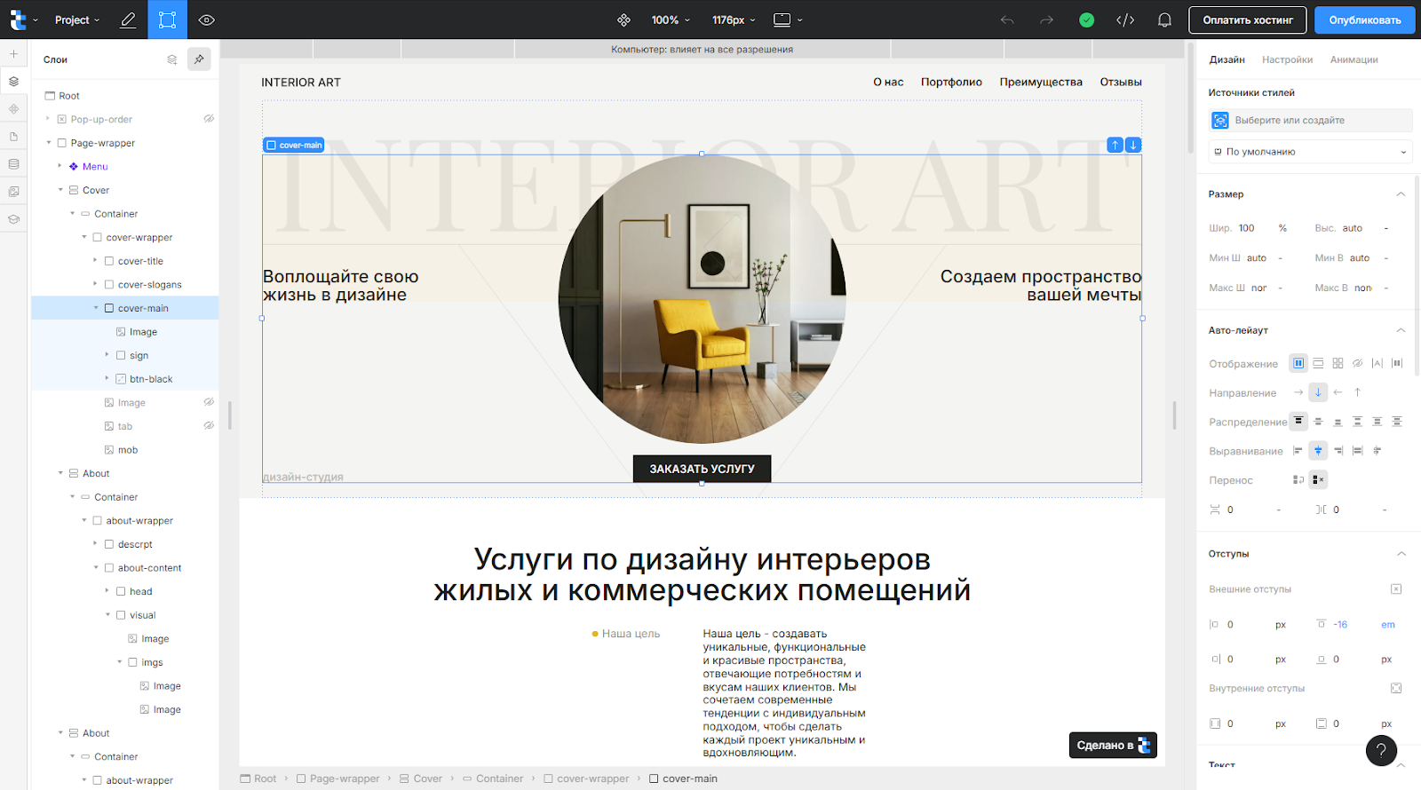The image size is (1421, 790).
Task: Set direction to up arrow
Action: click(1357, 392)
